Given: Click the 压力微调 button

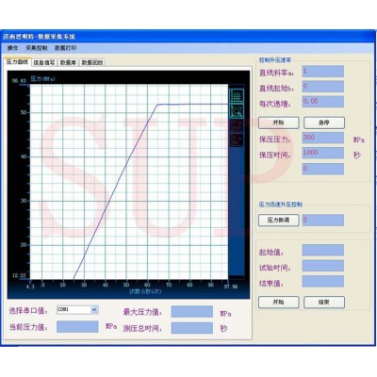Looking at the screenshot, I should (279, 221).
